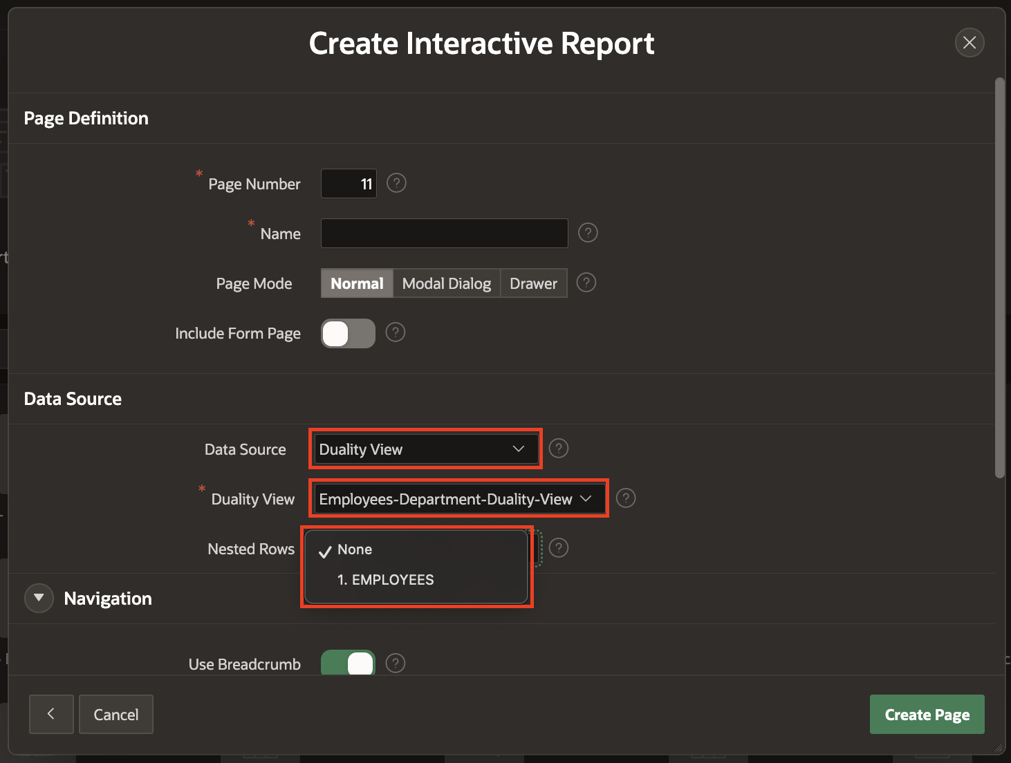Click help icon next to Page Number
The height and width of the screenshot is (763, 1011).
[x=396, y=183]
